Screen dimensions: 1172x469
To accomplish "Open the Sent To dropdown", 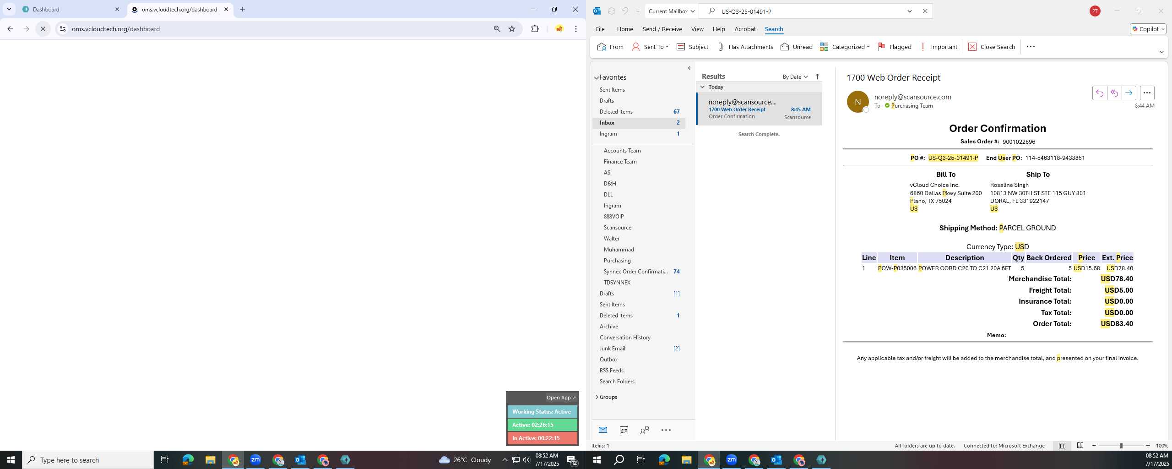I will [x=650, y=47].
